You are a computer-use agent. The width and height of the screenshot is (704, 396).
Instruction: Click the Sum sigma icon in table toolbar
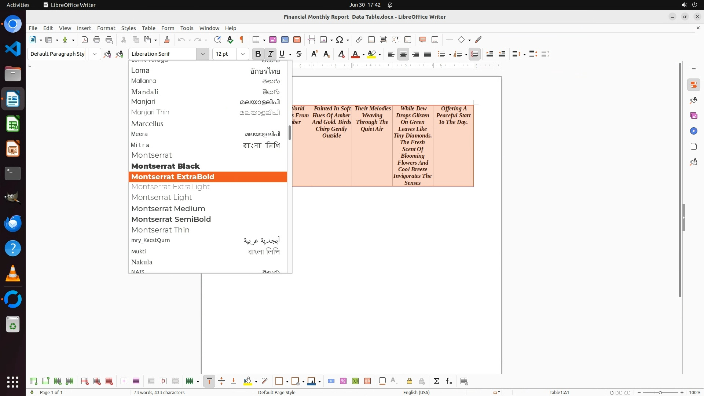pyautogui.click(x=436, y=381)
